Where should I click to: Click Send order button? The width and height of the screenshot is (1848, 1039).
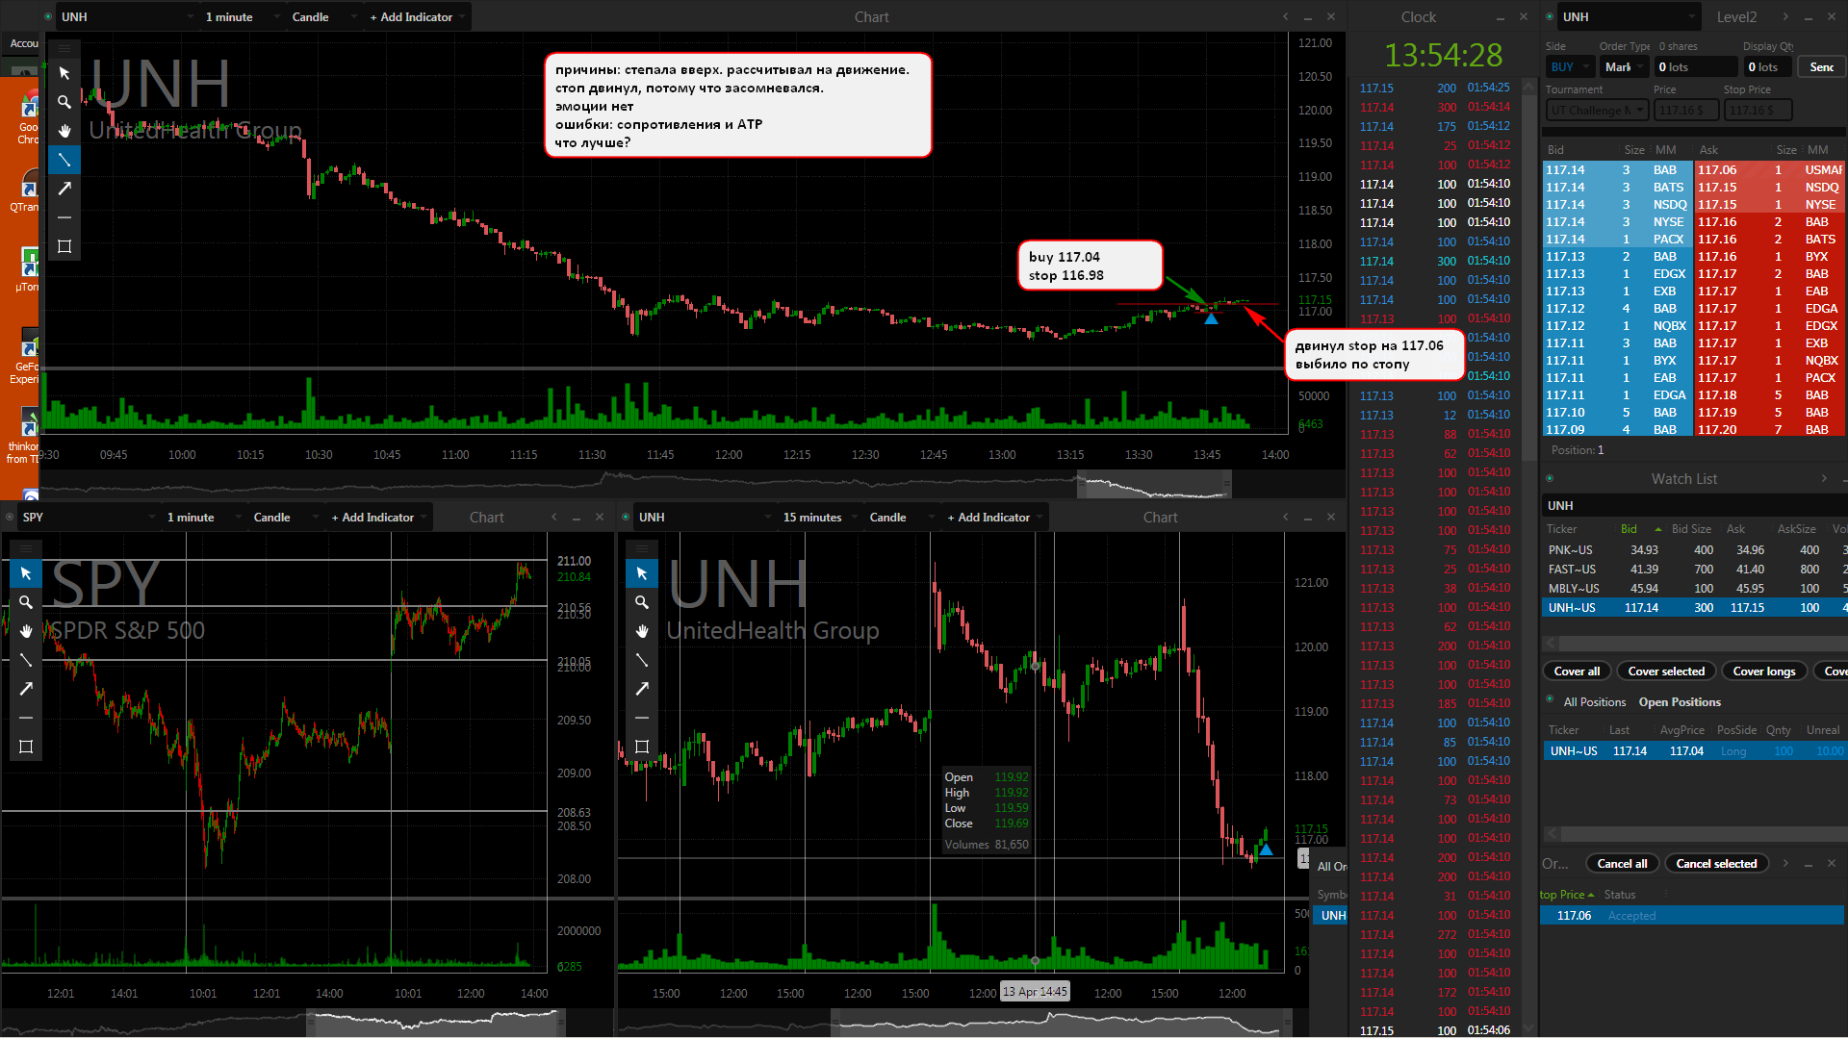coord(1821,66)
